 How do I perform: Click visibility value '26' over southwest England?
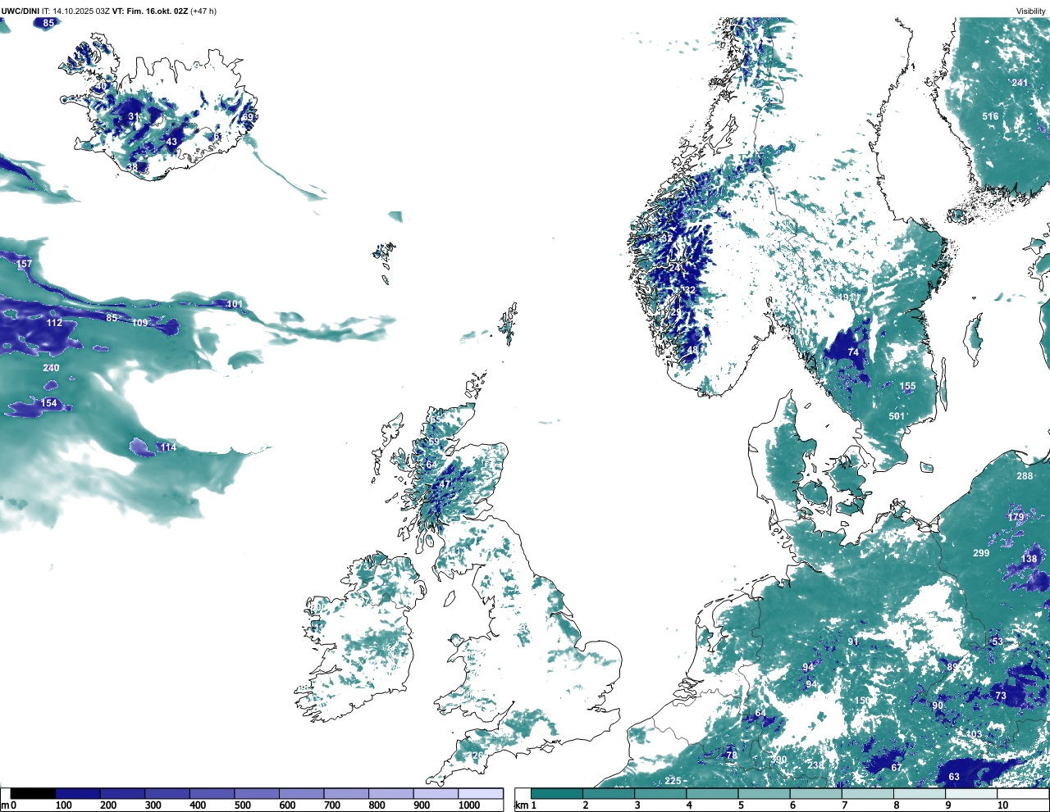477,755
